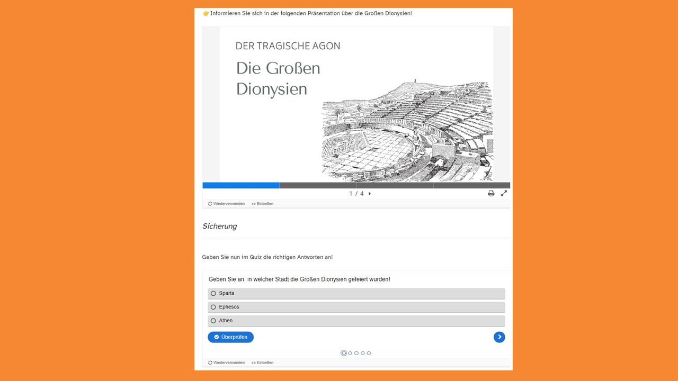
Task: Print the presentation with the printer icon
Action: 491,194
